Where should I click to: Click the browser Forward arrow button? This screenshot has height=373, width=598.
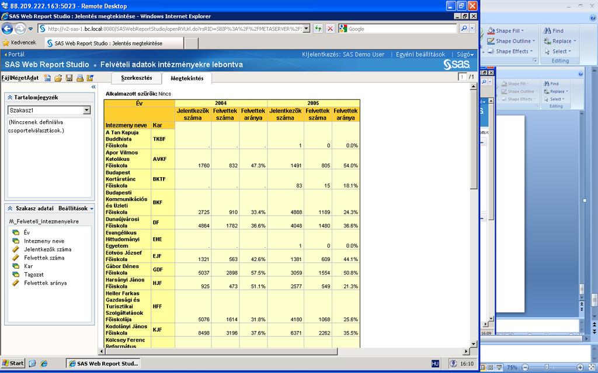coord(20,29)
